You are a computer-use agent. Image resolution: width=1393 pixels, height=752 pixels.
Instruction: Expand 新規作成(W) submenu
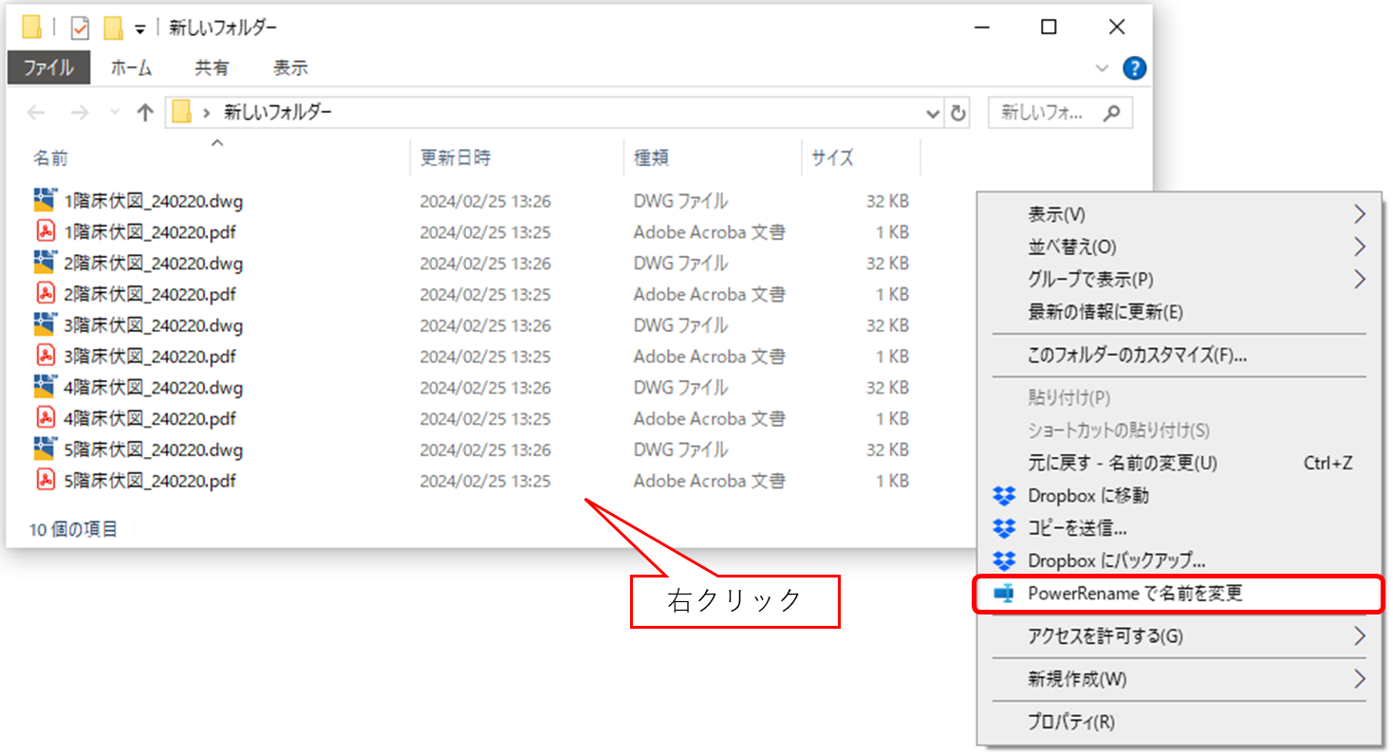[1359, 679]
